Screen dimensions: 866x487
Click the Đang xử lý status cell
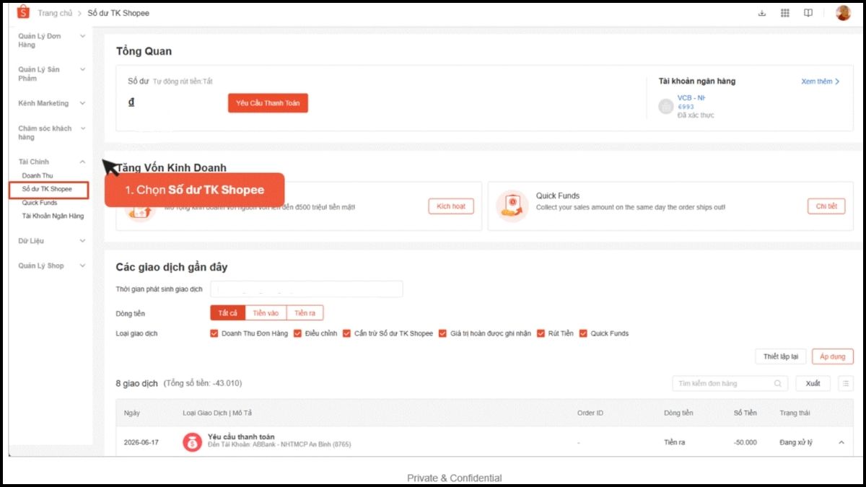coord(796,442)
